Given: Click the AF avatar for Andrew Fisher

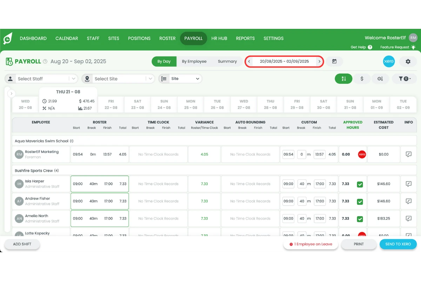Looking at the screenshot, I should pos(19,201).
